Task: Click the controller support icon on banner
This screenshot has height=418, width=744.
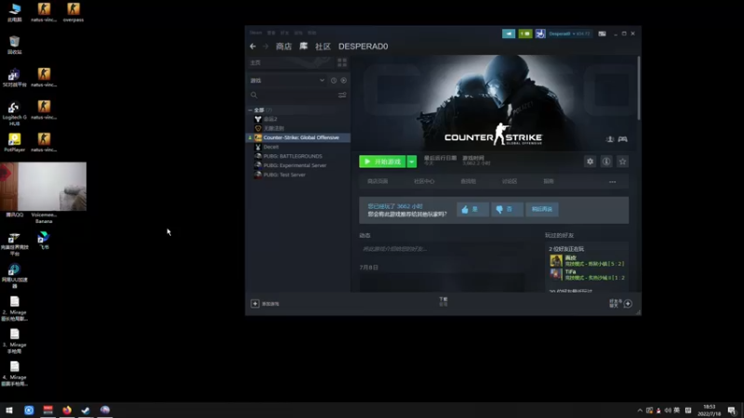Action: (x=622, y=138)
